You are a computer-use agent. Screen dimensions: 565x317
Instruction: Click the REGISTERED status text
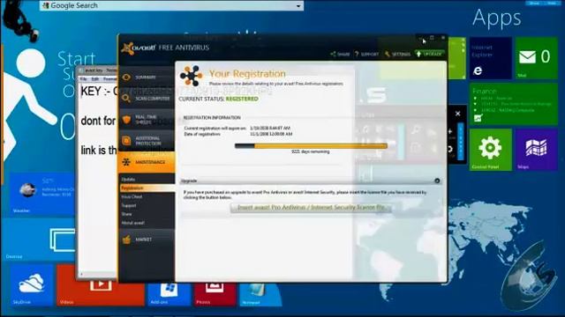(242, 99)
